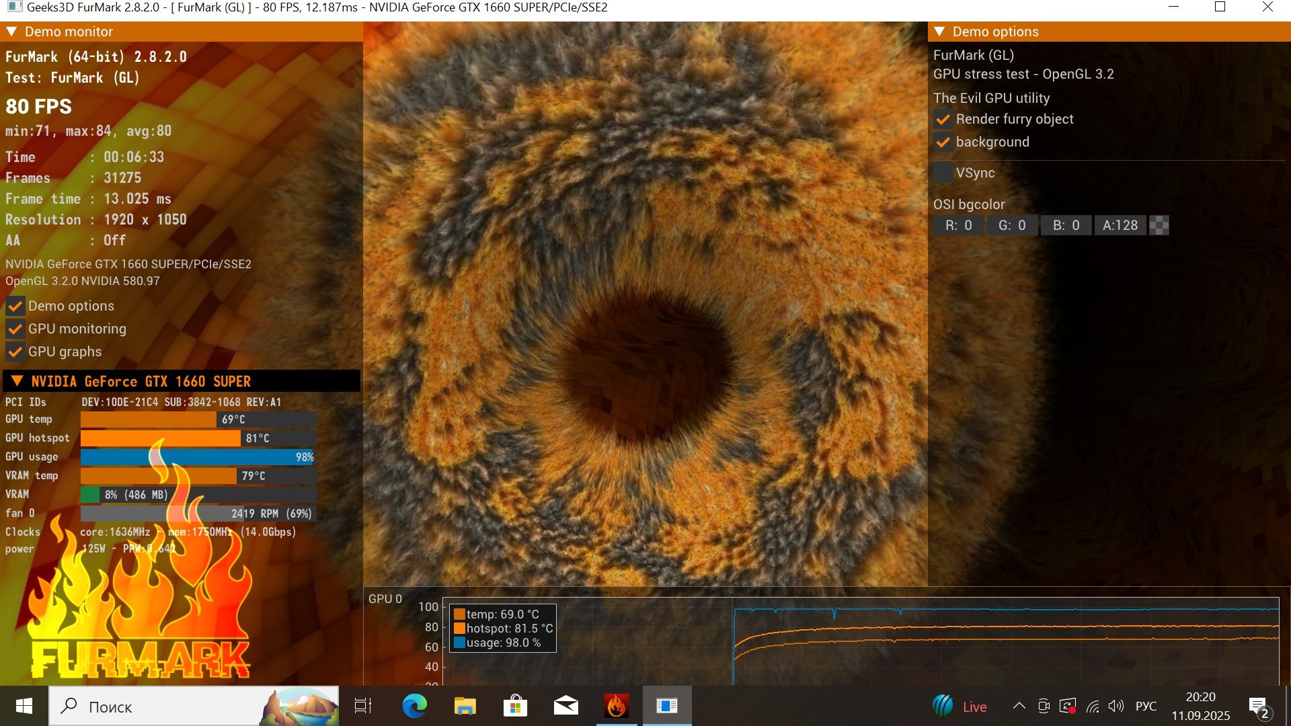
Task: Collapse the NVIDIA GeForce GTX 1660 SUPER section
Action: pos(17,381)
